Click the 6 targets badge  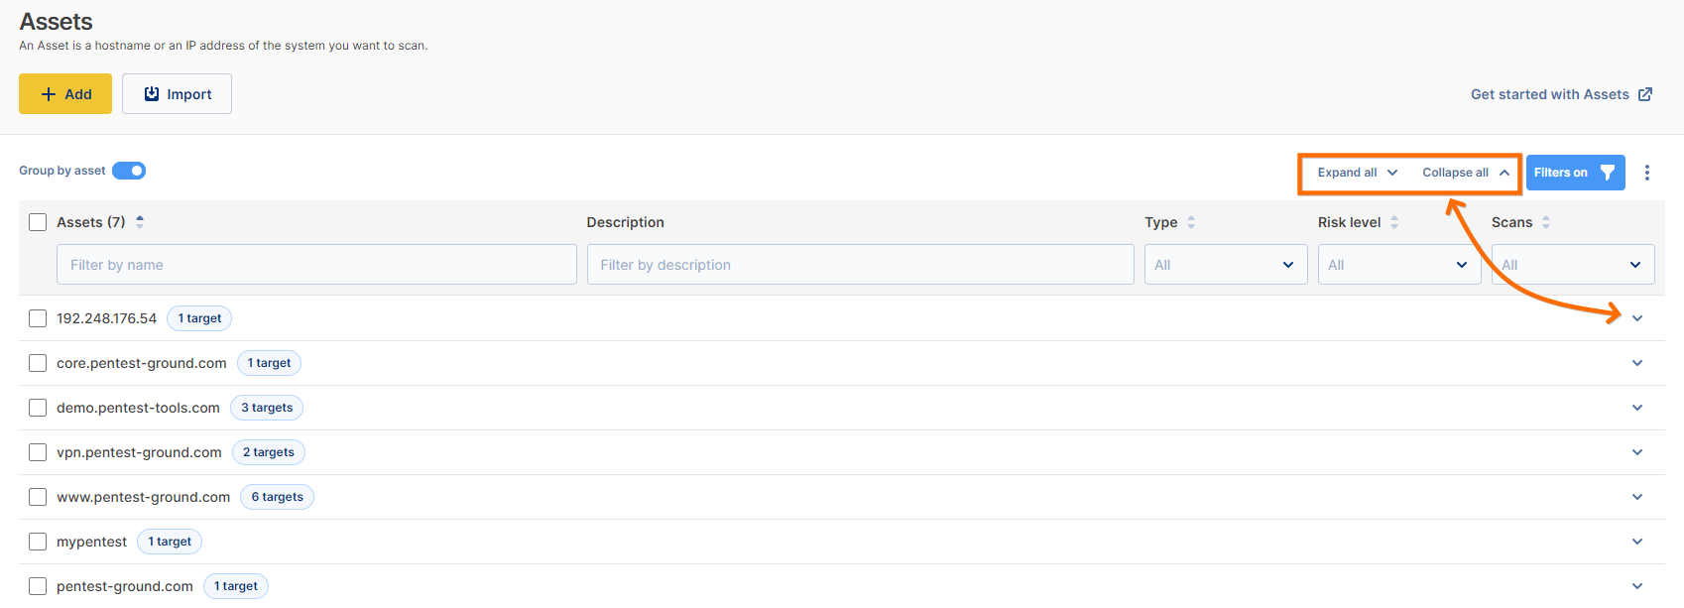277,497
